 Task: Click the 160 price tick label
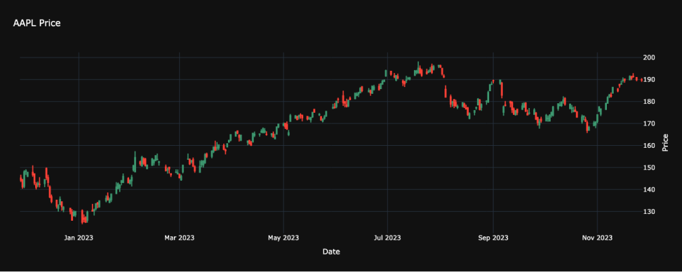[x=650, y=146]
